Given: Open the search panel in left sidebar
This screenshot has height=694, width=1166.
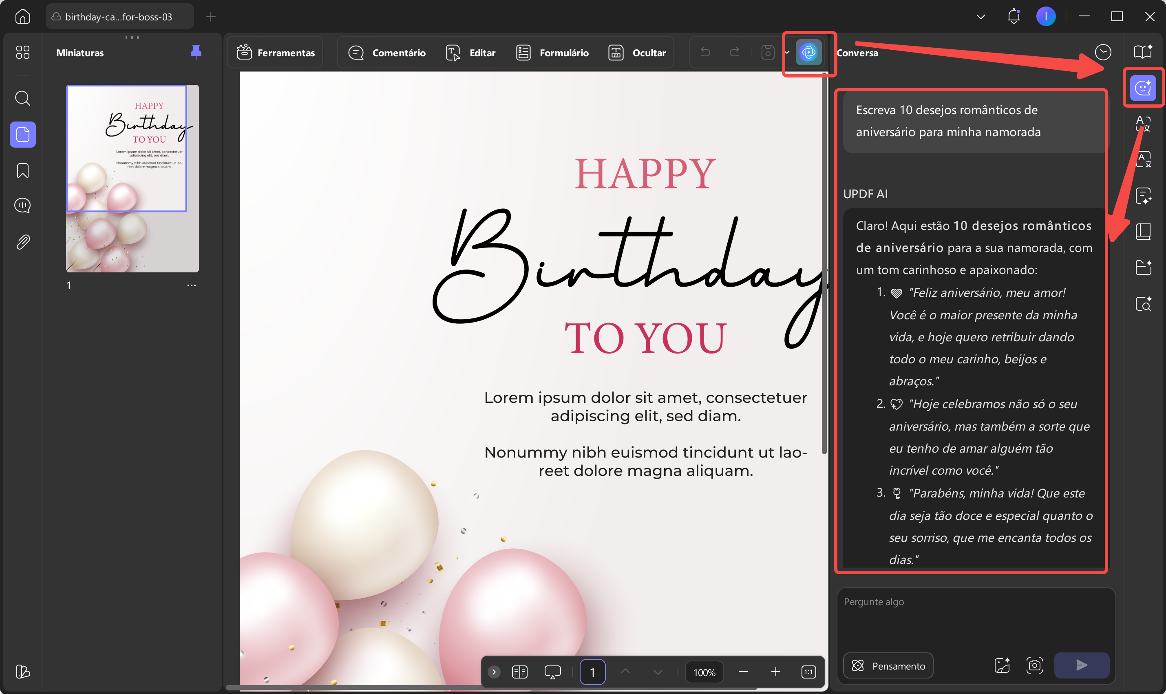Looking at the screenshot, I should pos(22,98).
